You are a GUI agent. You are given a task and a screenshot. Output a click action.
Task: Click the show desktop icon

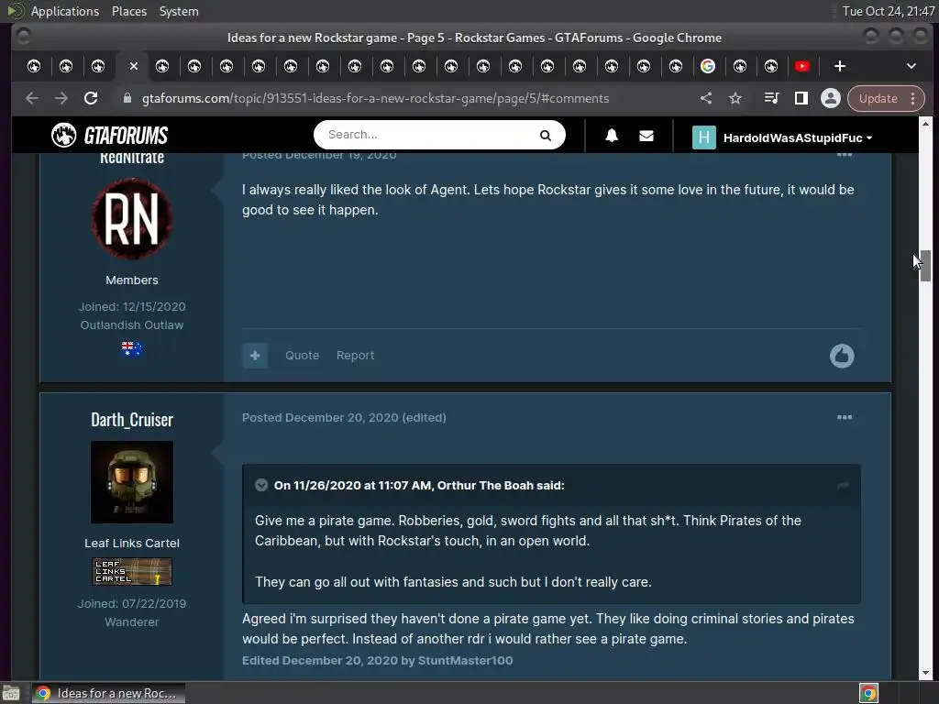tap(11, 693)
